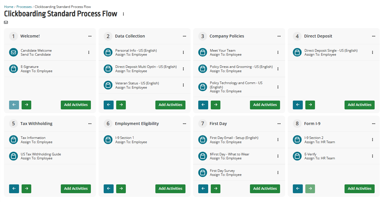Add Activities to Tax Withholding step

(76, 189)
